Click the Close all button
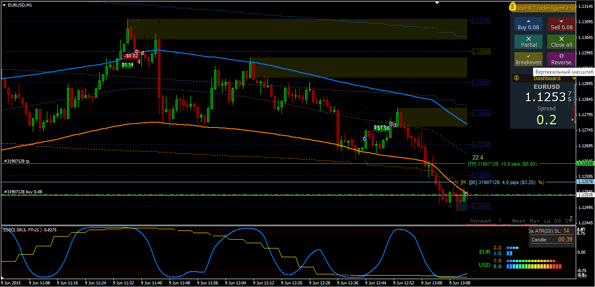The height and width of the screenshot is (287, 595). pyautogui.click(x=561, y=42)
